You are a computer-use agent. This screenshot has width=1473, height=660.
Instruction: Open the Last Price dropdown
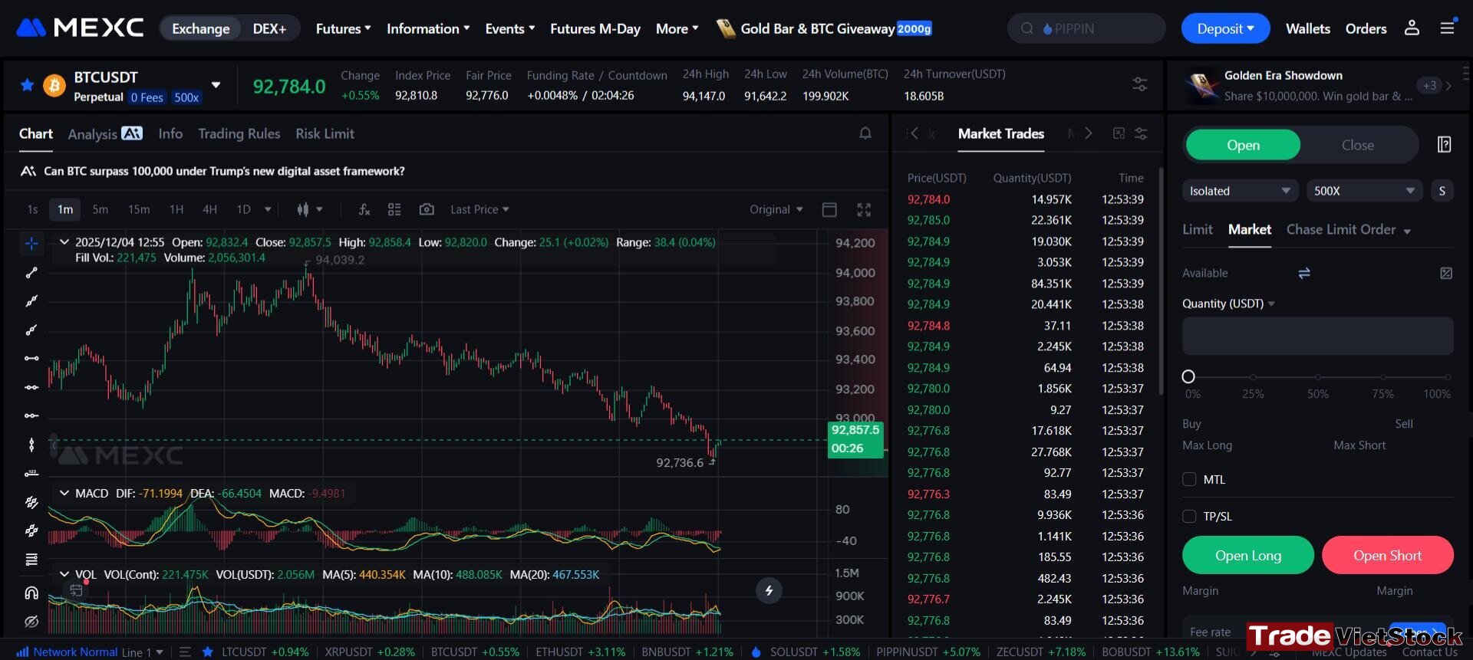coord(479,209)
